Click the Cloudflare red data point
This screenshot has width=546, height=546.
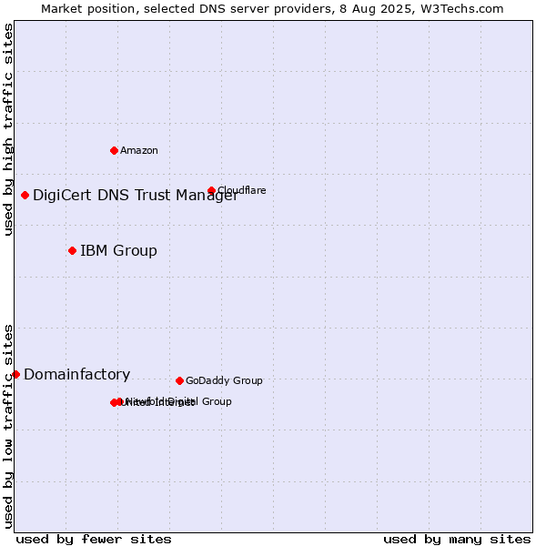[211, 190]
